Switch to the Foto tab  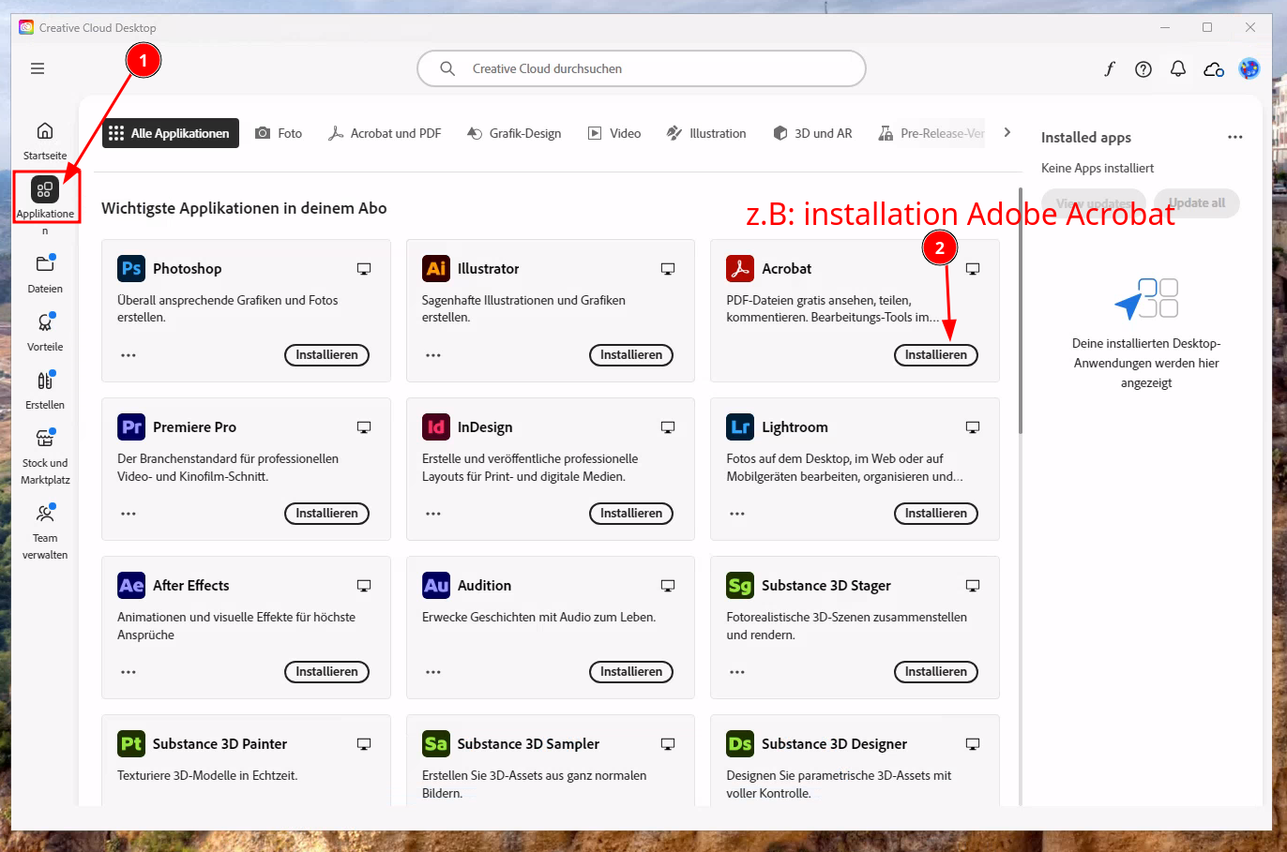click(280, 133)
